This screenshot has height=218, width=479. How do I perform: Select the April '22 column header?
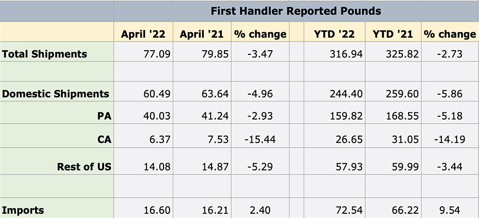pyautogui.click(x=143, y=34)
